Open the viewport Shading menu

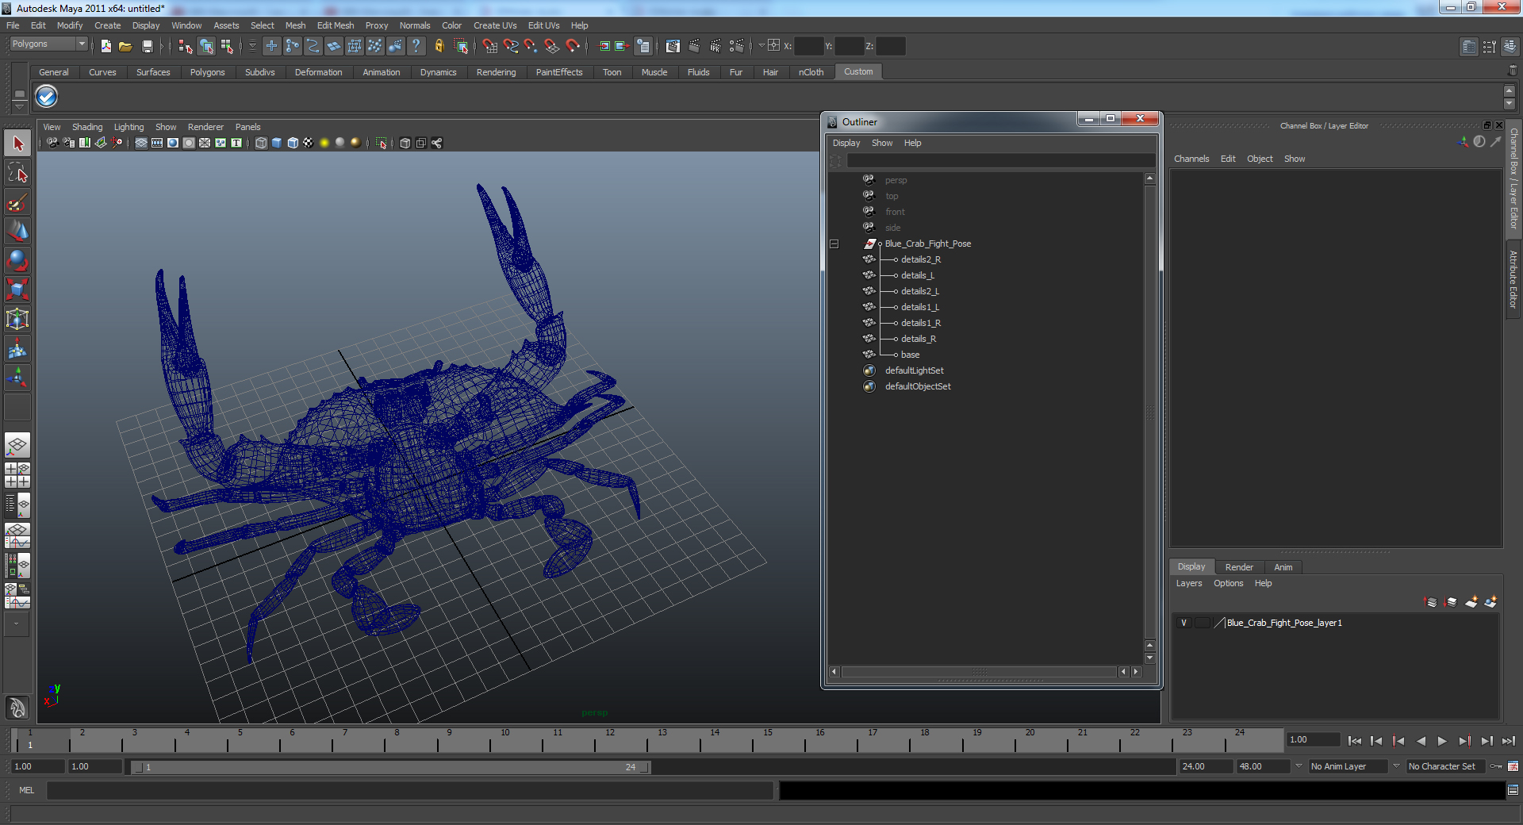(x=87, y=127)
